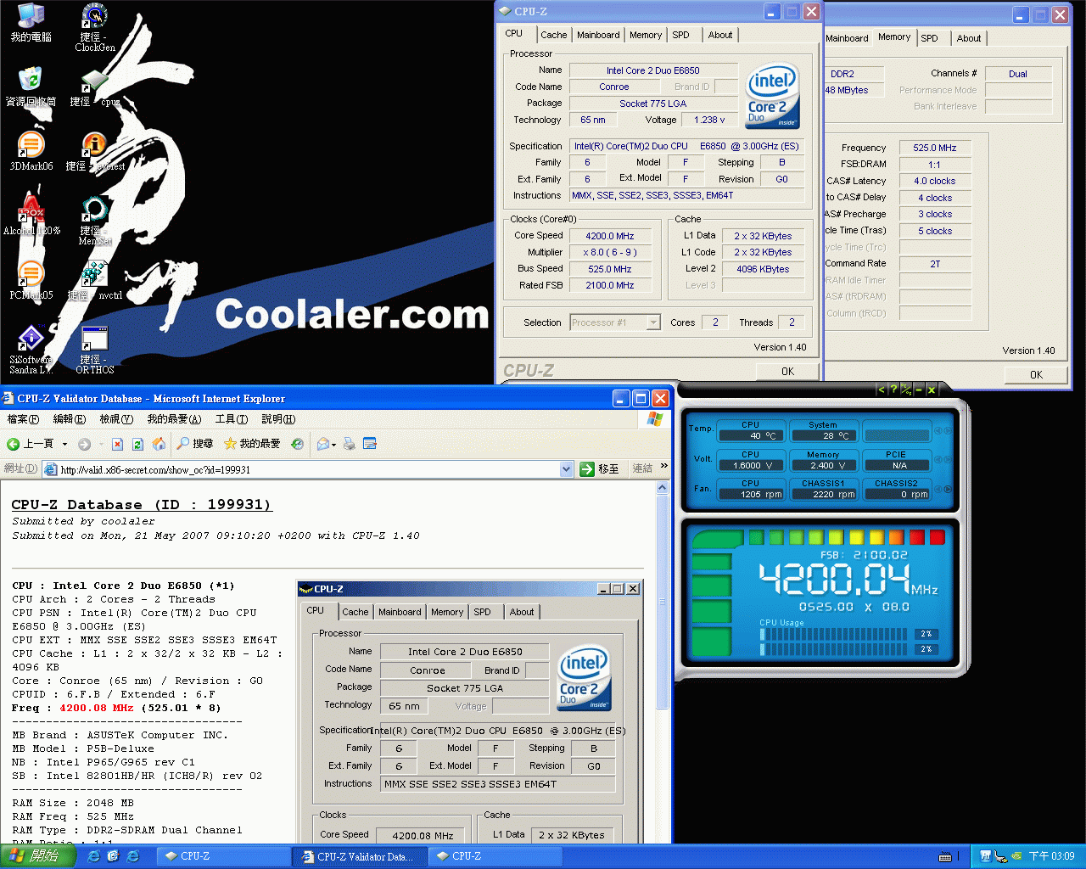This screenshot has width=1086, height=869.
Task: Click OK in CPU-Z CPU window
Action: 787,372
